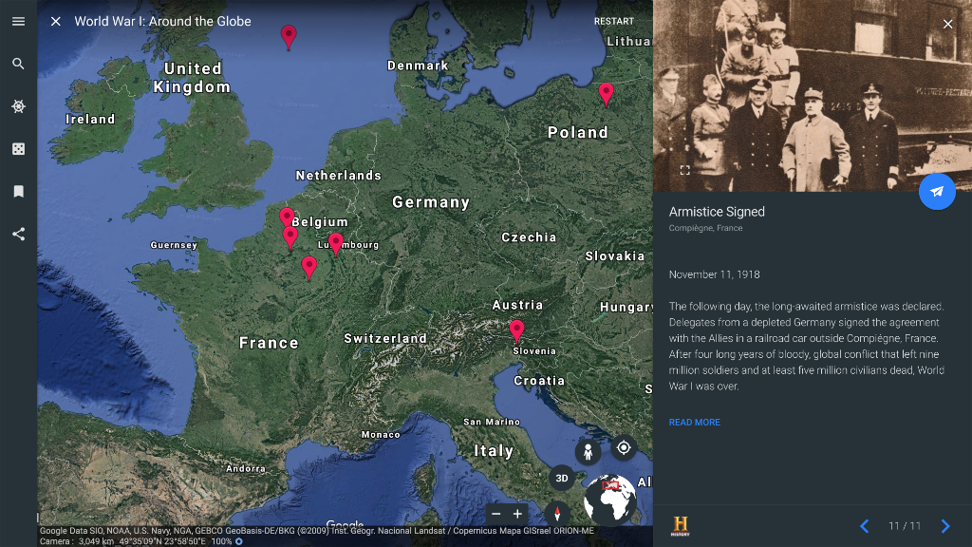This screenshot has width=972, height=547.
Task: Close the Armistice Signed info panel
Action: pos(948,24)
